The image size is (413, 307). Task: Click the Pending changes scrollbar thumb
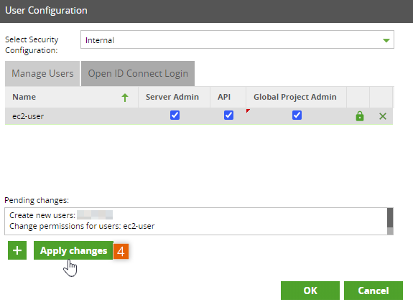point(390,218)
